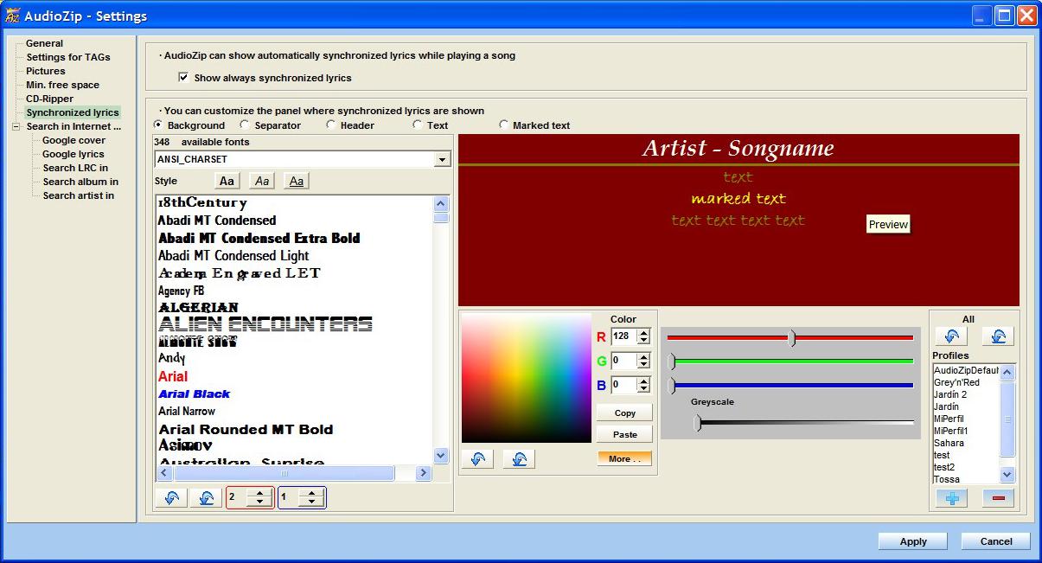Select the Agency FB font
This screenshot has height=563, width=1042.
(181, 291)
